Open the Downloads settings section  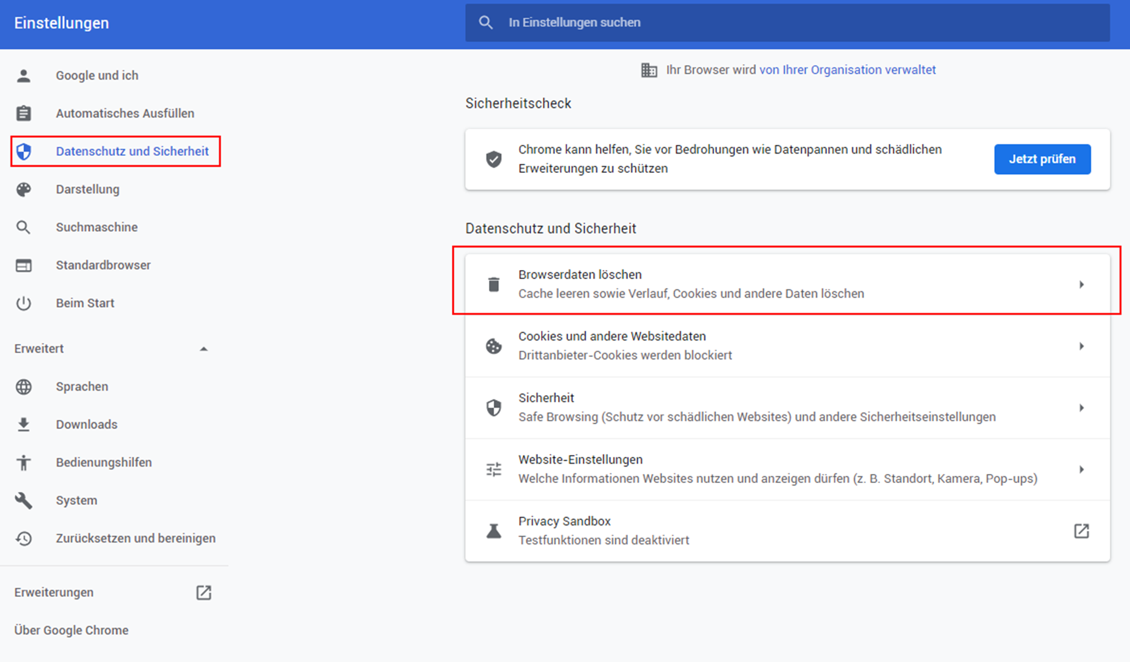click(87, 424)
